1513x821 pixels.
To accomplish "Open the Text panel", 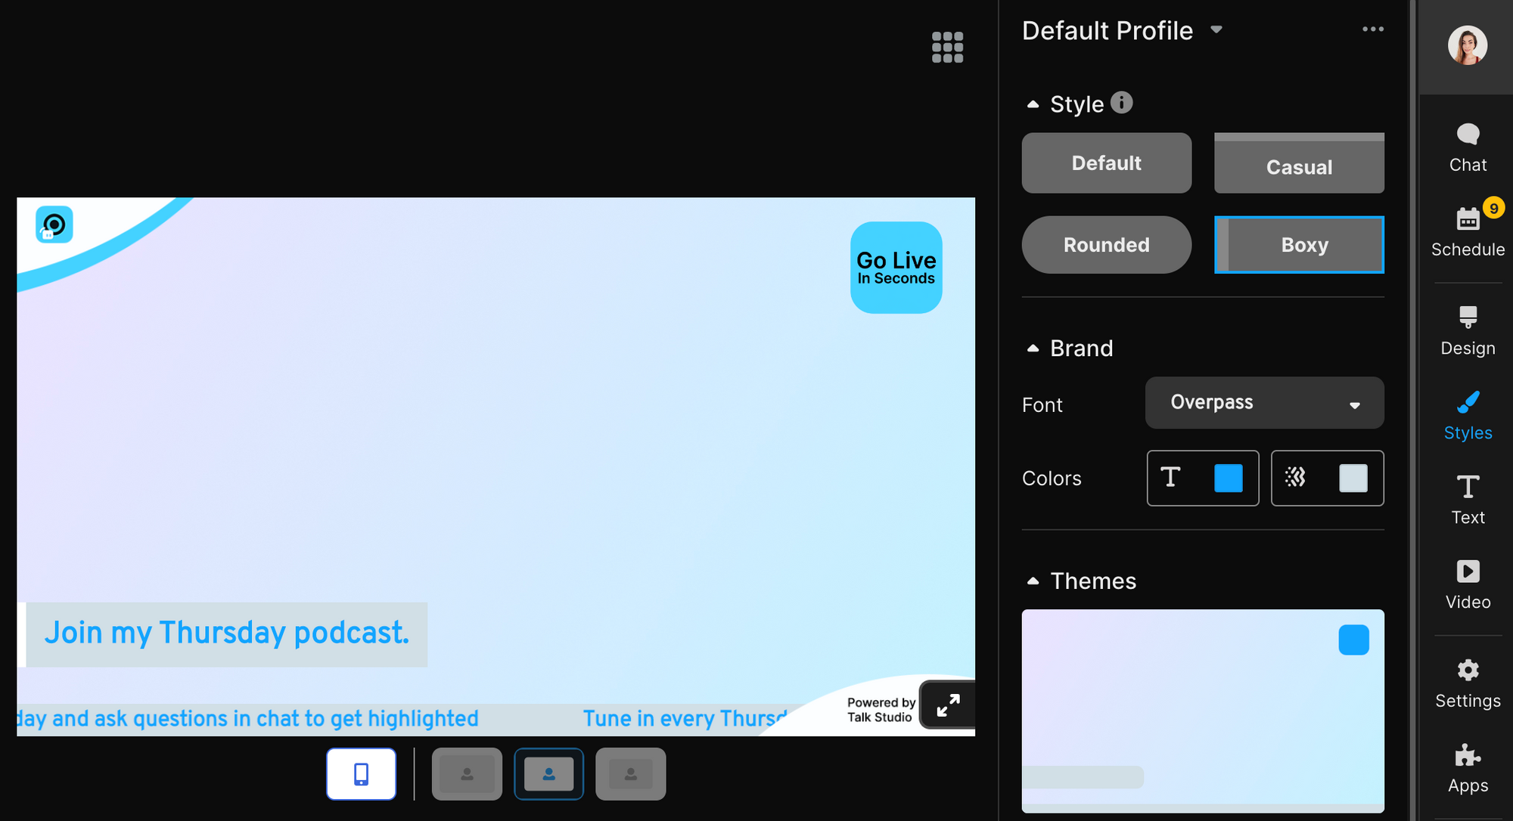I will coord(1468,500).
